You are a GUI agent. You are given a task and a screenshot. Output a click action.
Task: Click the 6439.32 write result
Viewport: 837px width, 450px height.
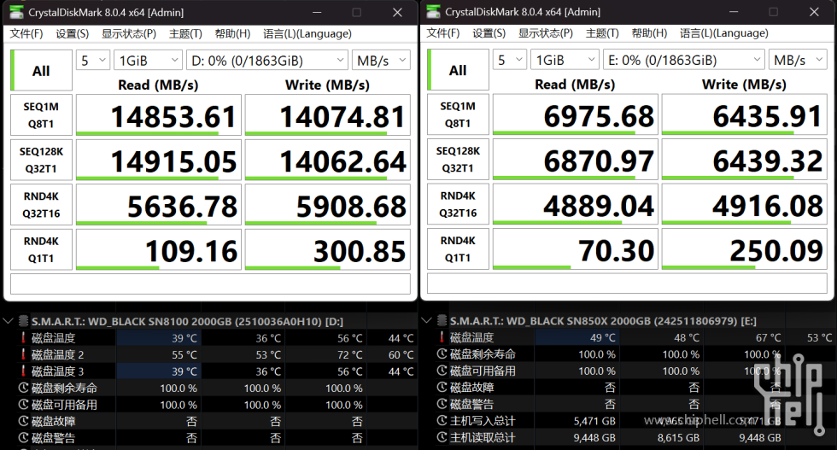745,160
